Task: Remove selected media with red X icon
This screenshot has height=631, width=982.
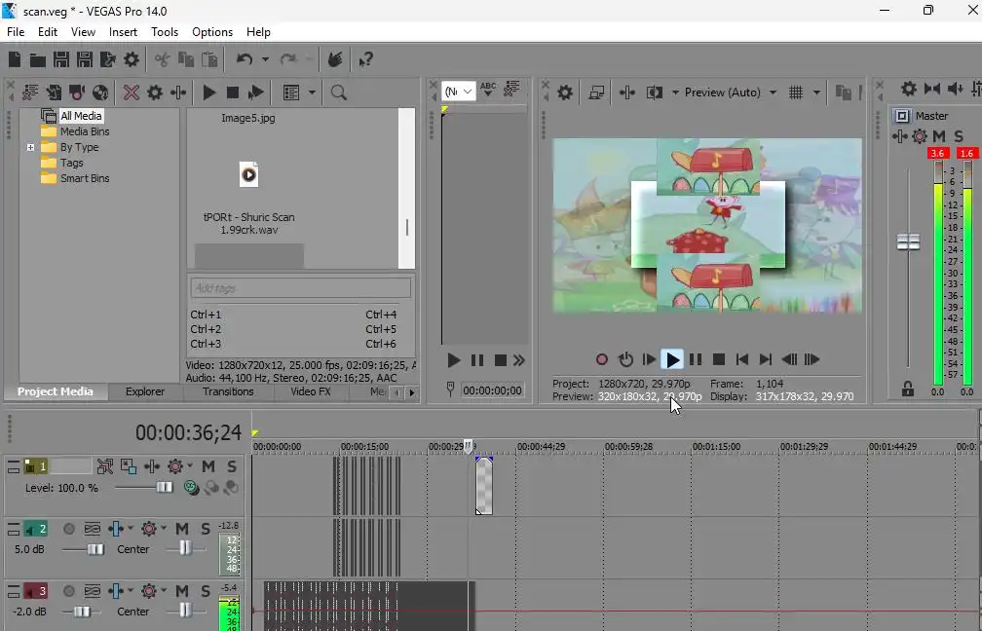Action: point(131,93)
